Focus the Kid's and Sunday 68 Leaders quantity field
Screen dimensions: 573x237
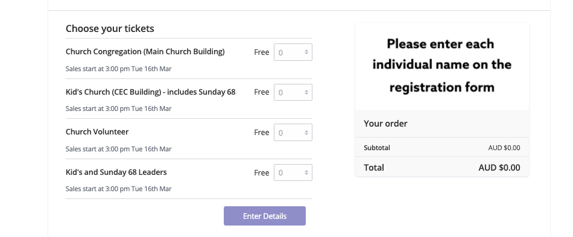coord(293,172)
